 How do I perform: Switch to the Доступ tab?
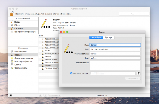coord(109,37)
